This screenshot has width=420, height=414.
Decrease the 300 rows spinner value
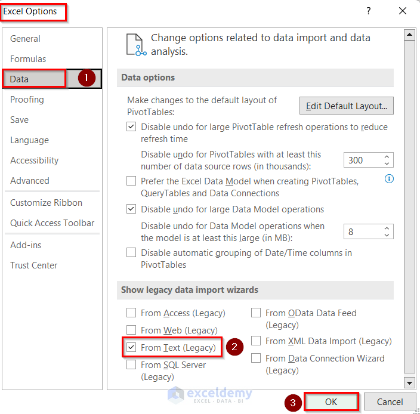387,163
